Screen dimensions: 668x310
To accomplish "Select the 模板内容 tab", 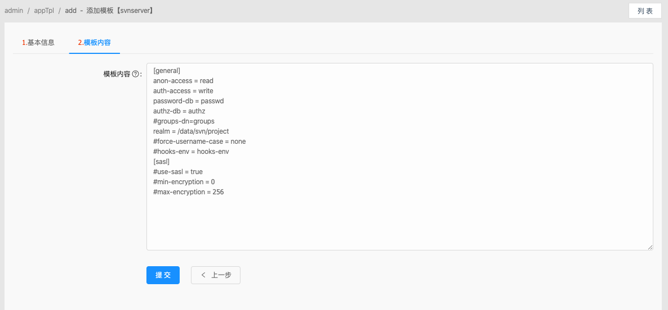I will (95, 43).
